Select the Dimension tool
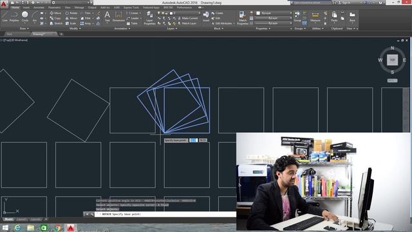Screen dimensions: 412x232 coord(118,16)
